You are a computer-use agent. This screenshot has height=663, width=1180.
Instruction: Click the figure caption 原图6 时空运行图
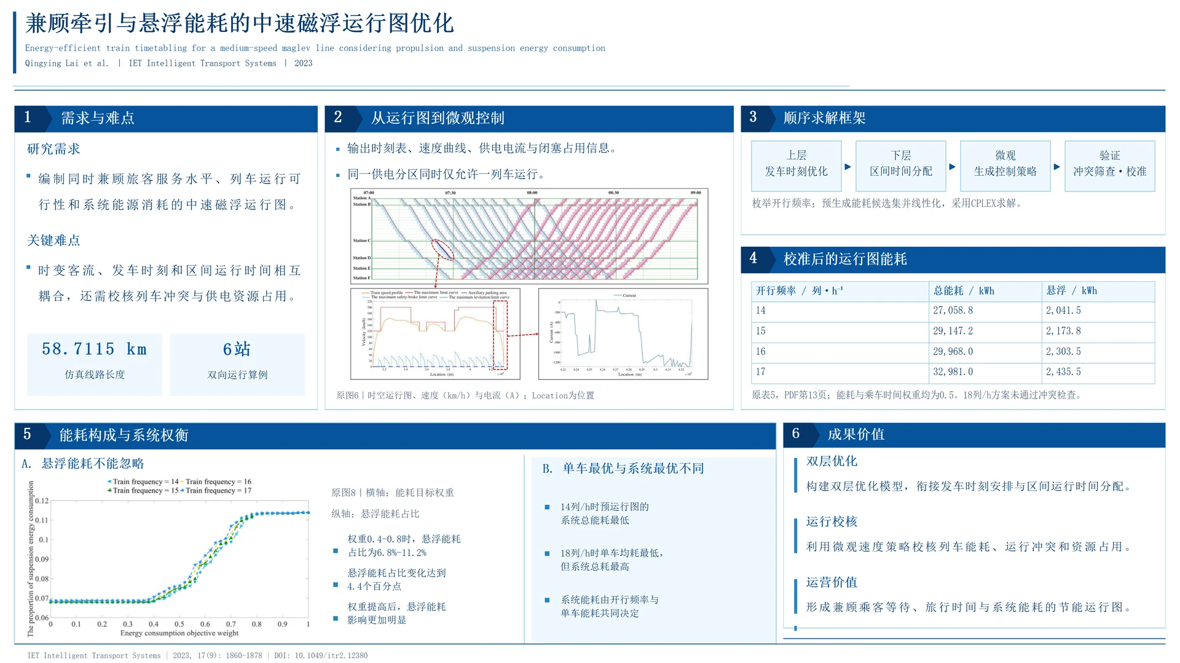click(x=465, y=395)
